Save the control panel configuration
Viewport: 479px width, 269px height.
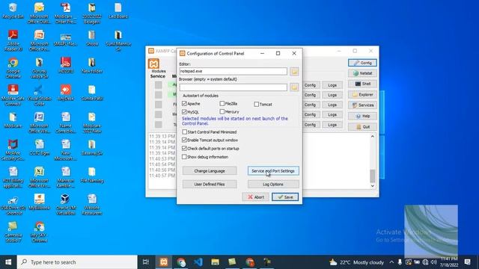(285, 197)
